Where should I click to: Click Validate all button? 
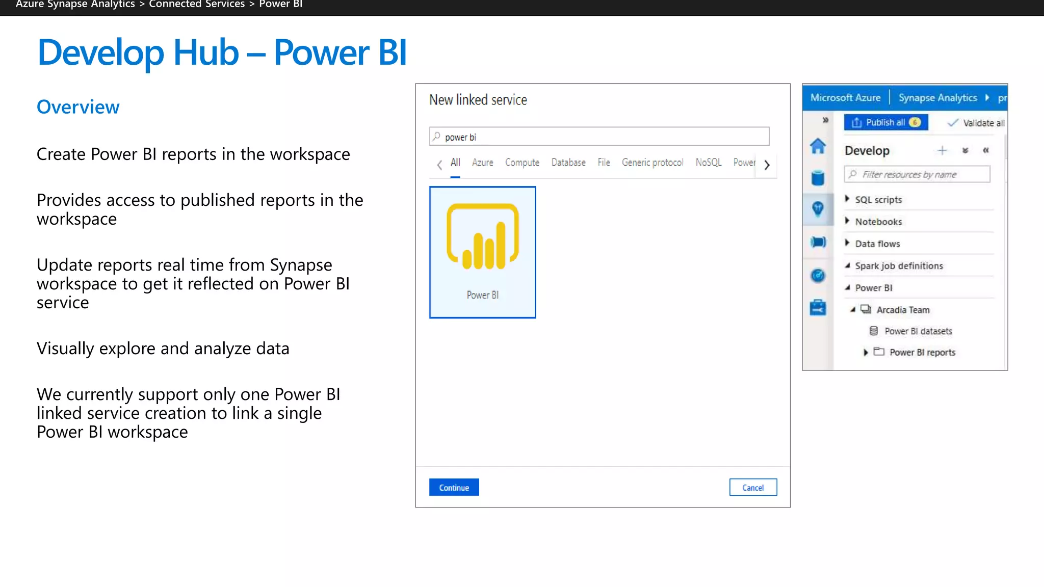pos(976,123)
